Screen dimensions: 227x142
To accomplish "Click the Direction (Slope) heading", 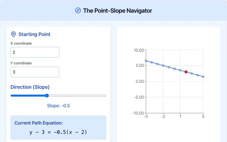I will pyautogui.click(x=30, y=87).
